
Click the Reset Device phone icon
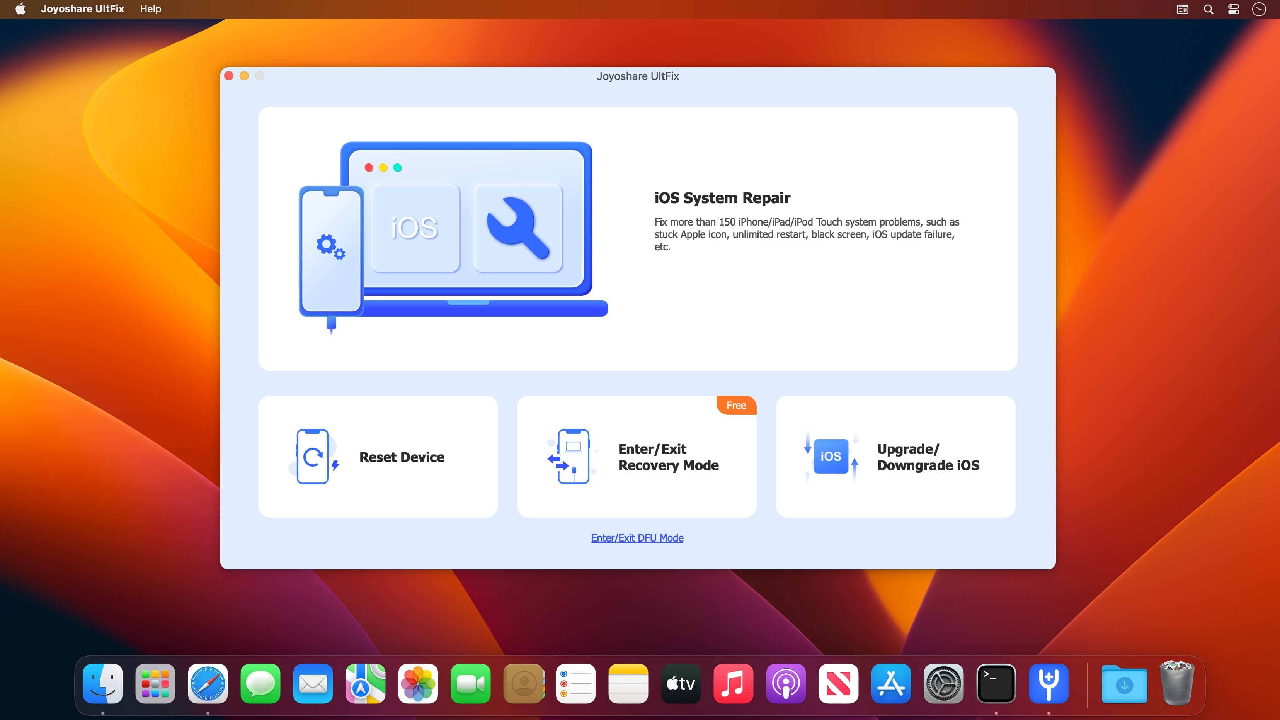(x=313, y=456)
